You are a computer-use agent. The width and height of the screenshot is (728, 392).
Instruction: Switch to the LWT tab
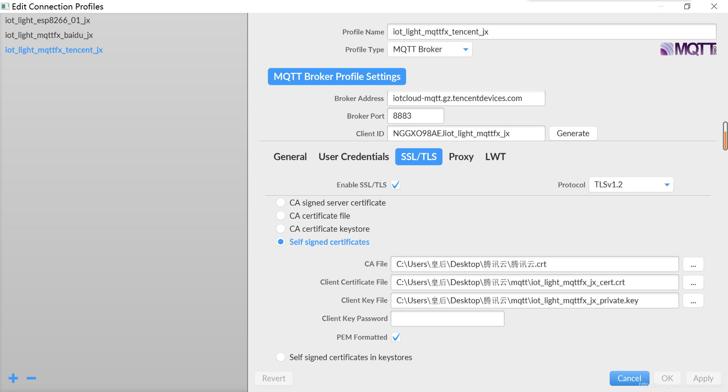[x=495, y=157]
